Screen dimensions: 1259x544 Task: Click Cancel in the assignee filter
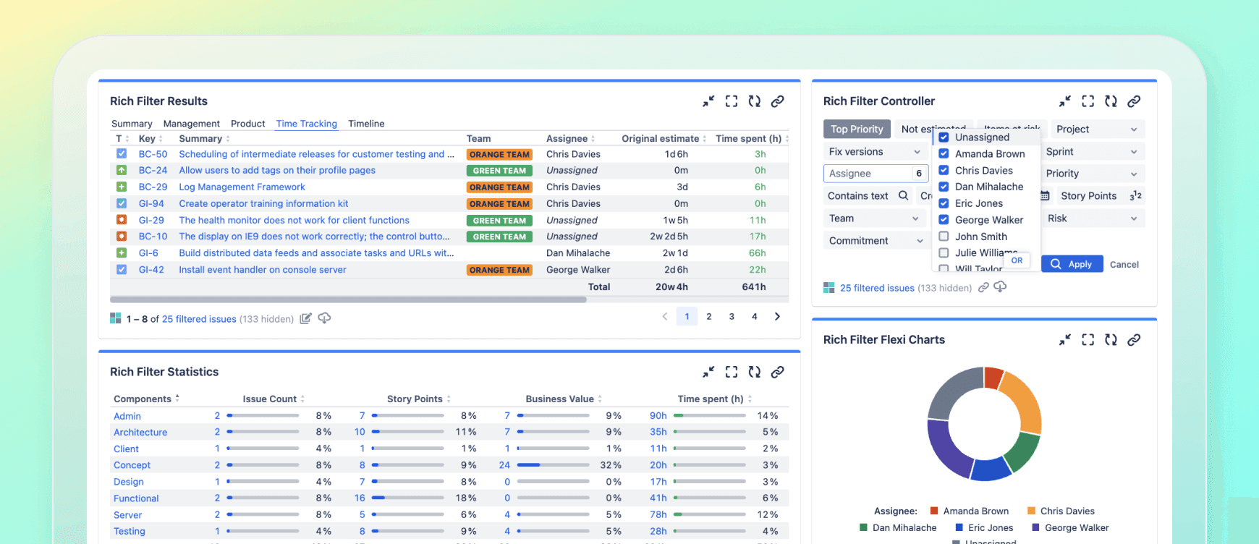(x=1124, y=265)
